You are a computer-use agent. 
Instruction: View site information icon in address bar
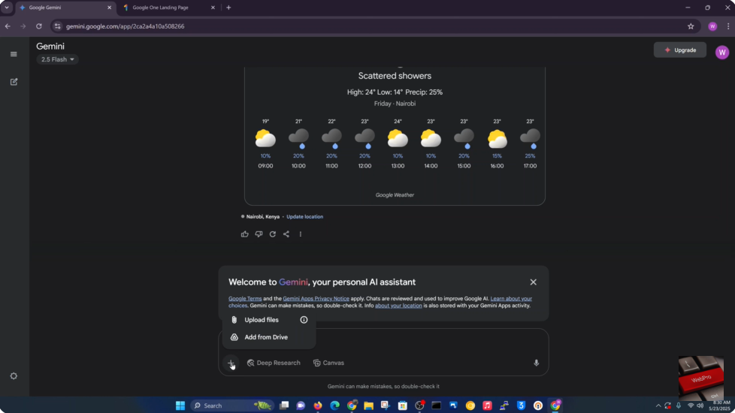(58, 26)
